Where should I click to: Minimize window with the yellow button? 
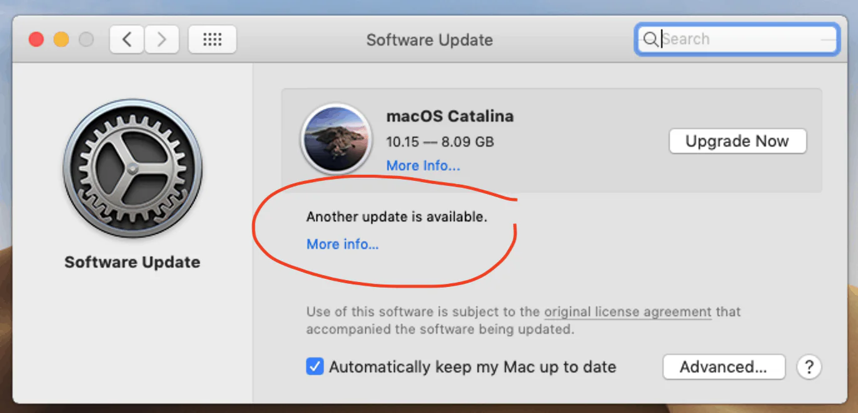[61, 40]
